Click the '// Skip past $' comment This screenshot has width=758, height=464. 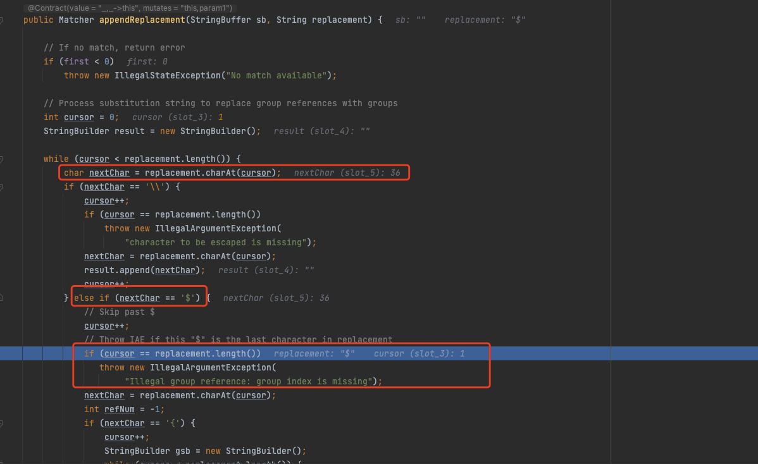tap(120, 312)
